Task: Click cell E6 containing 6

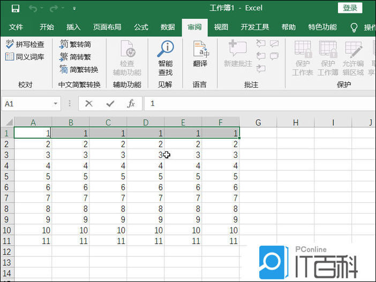Action: pyautogui.click(x=183, y=187)
